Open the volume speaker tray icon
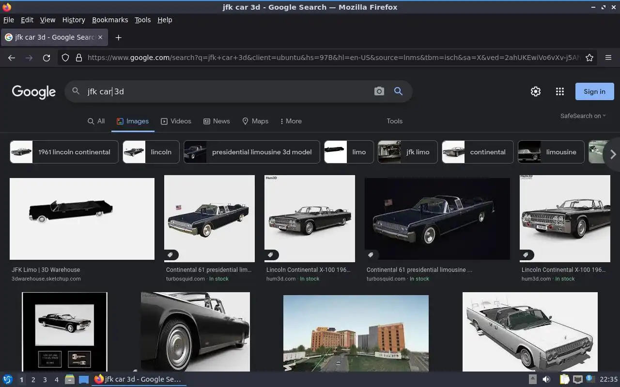 click(x=546, y=379)
